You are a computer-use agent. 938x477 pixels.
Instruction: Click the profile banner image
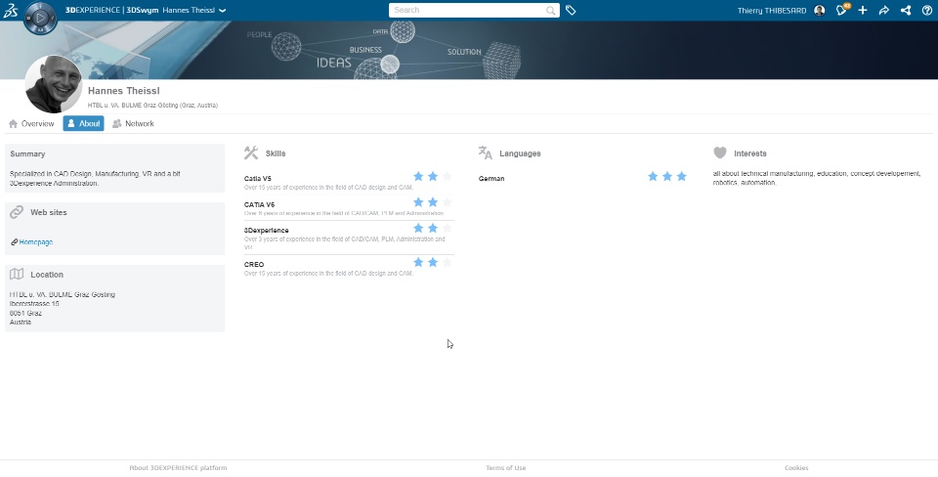[x=469, y=50]
